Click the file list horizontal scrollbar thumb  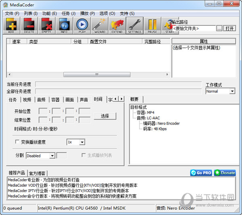[97, 74]
